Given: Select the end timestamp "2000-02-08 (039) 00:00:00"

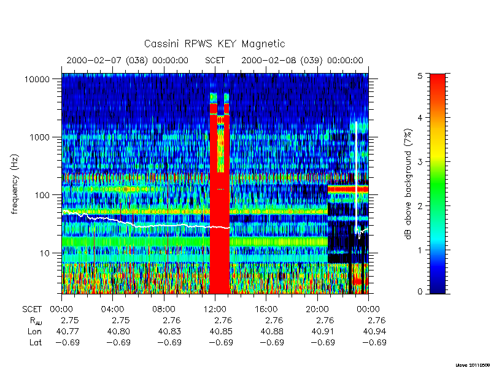Looking at the screenshot, I should (302, 60).
